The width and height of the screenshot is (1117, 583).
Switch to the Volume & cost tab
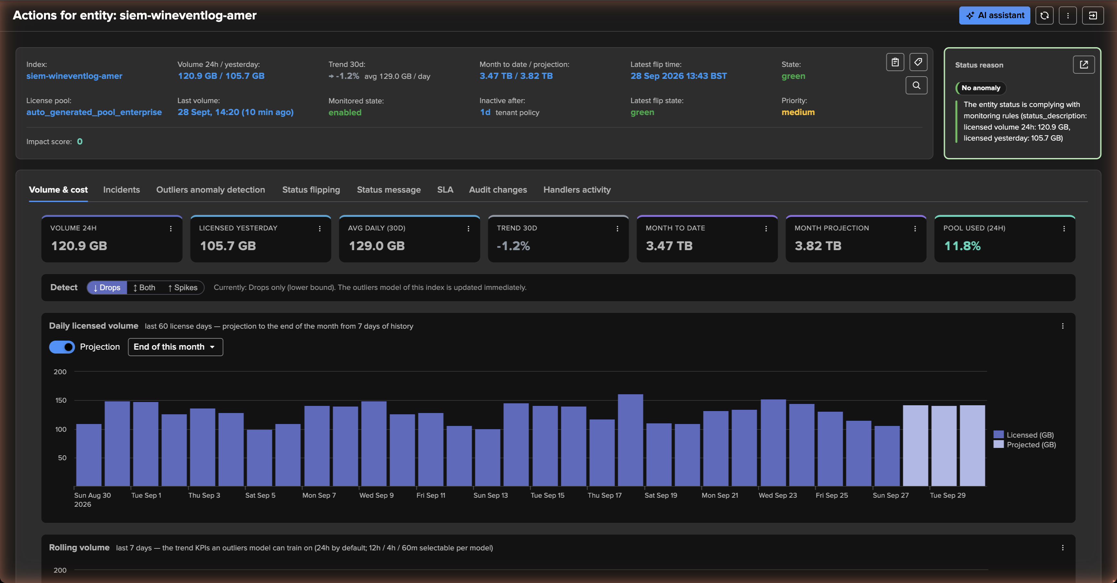coord(58,190)
